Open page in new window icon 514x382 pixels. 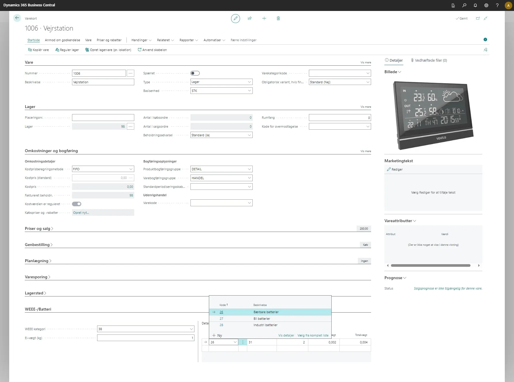pos(478,18)
